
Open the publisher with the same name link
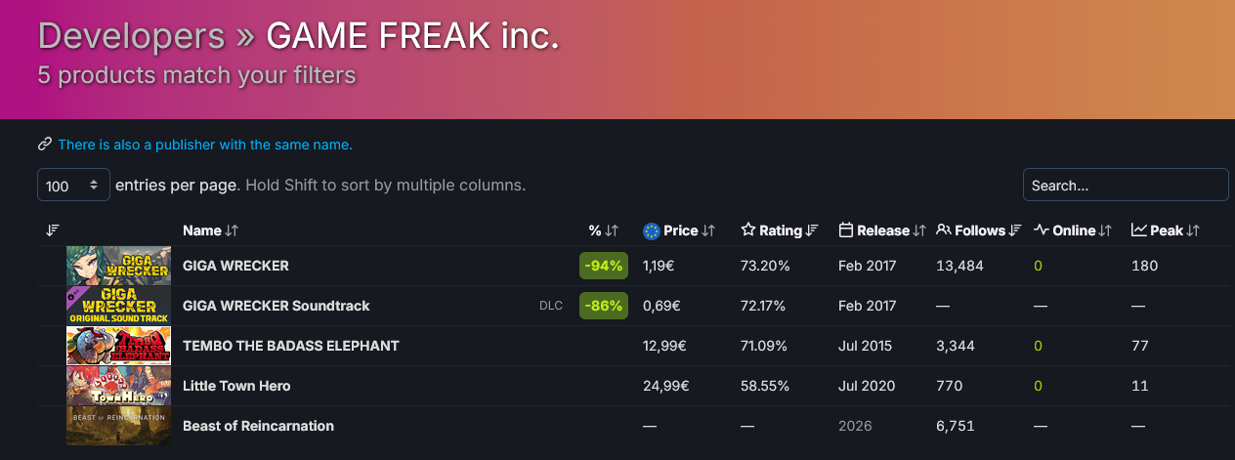point(204,145)
